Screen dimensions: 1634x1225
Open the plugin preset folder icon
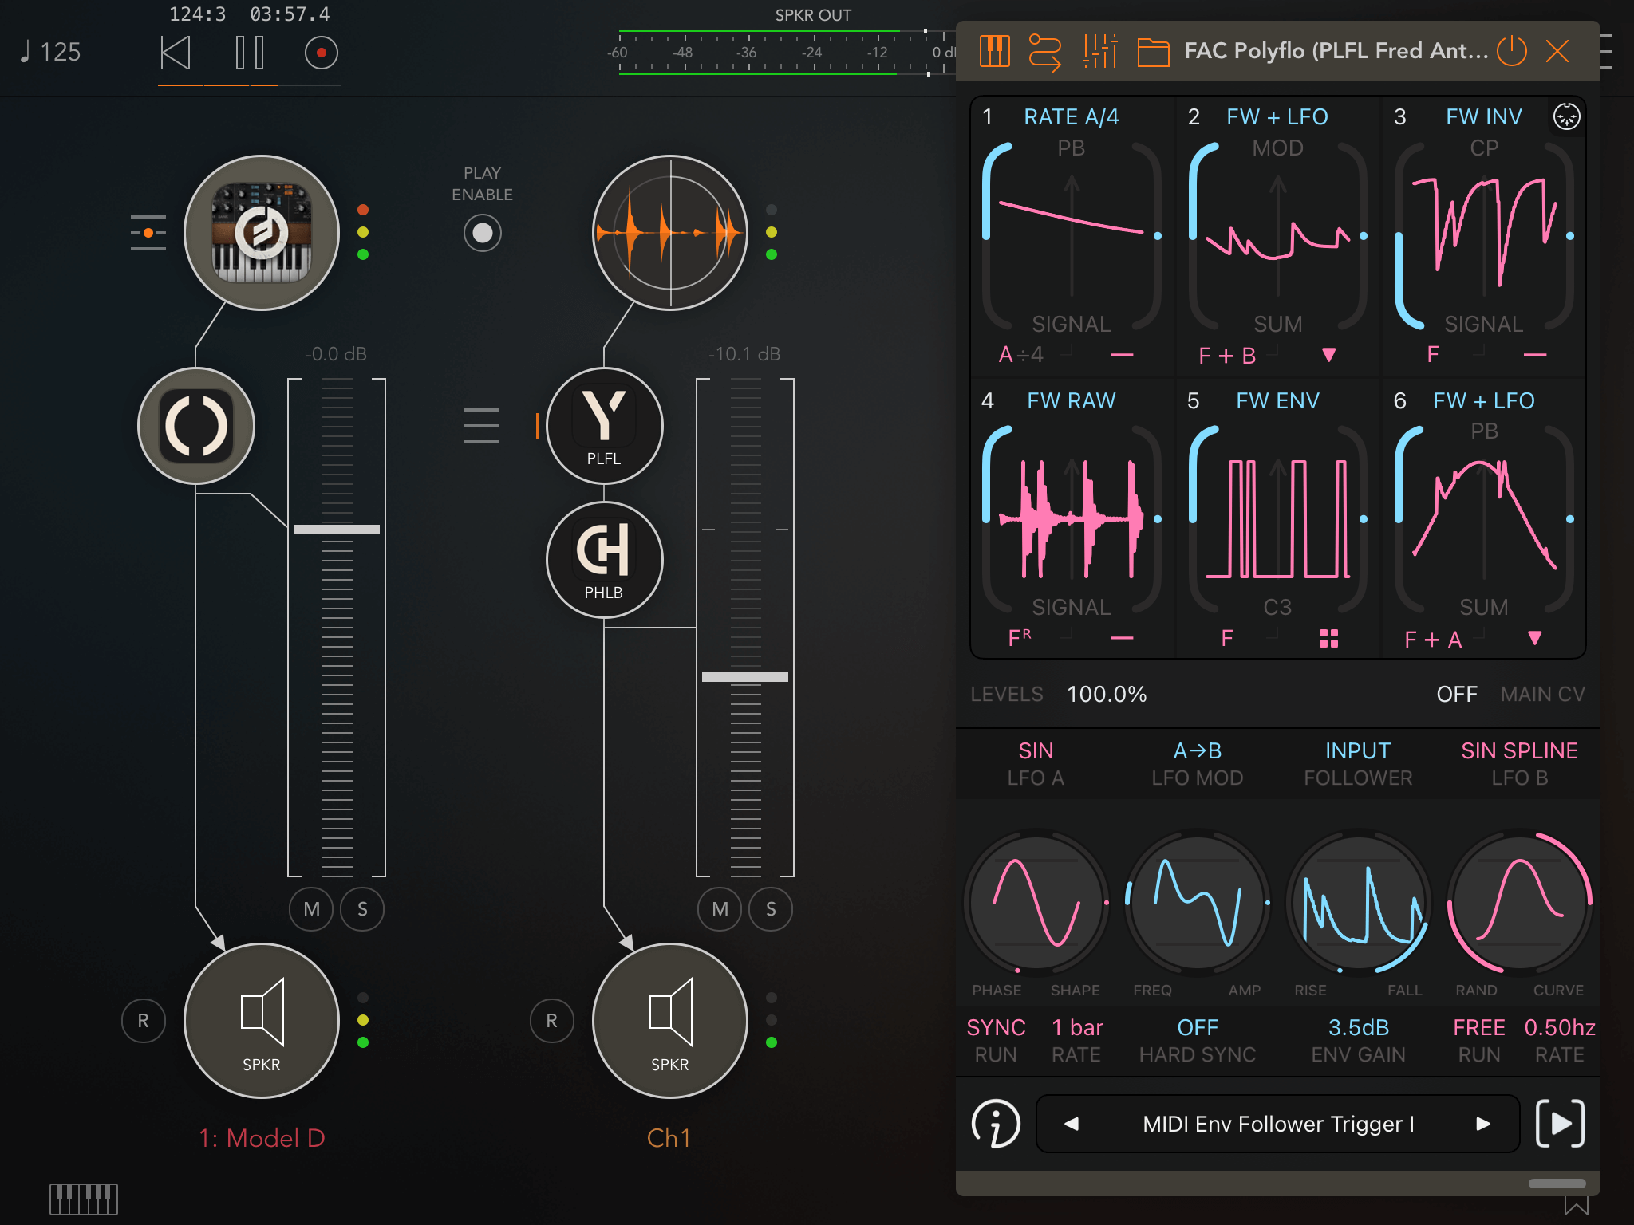click(x=1152, y=52)
